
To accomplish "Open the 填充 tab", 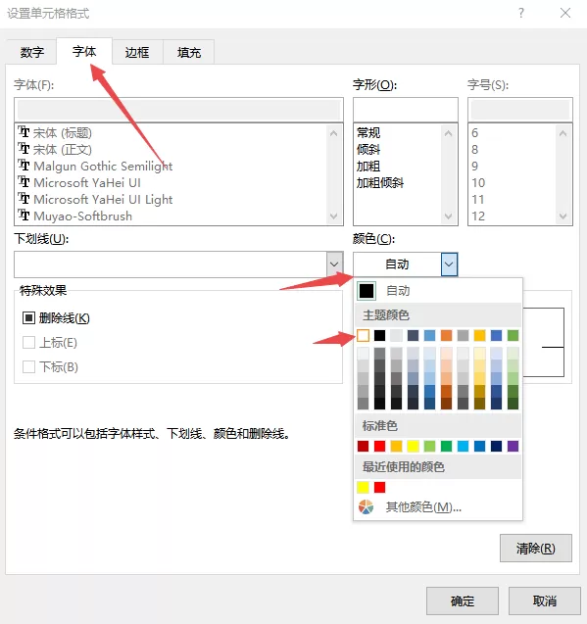I will [x=189, y=52].
